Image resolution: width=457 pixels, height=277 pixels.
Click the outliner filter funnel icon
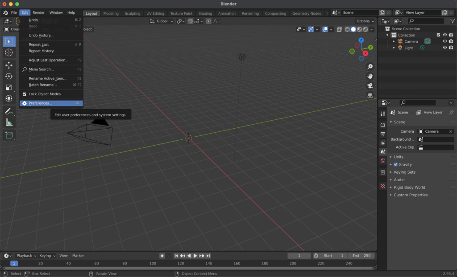point(453,21)
